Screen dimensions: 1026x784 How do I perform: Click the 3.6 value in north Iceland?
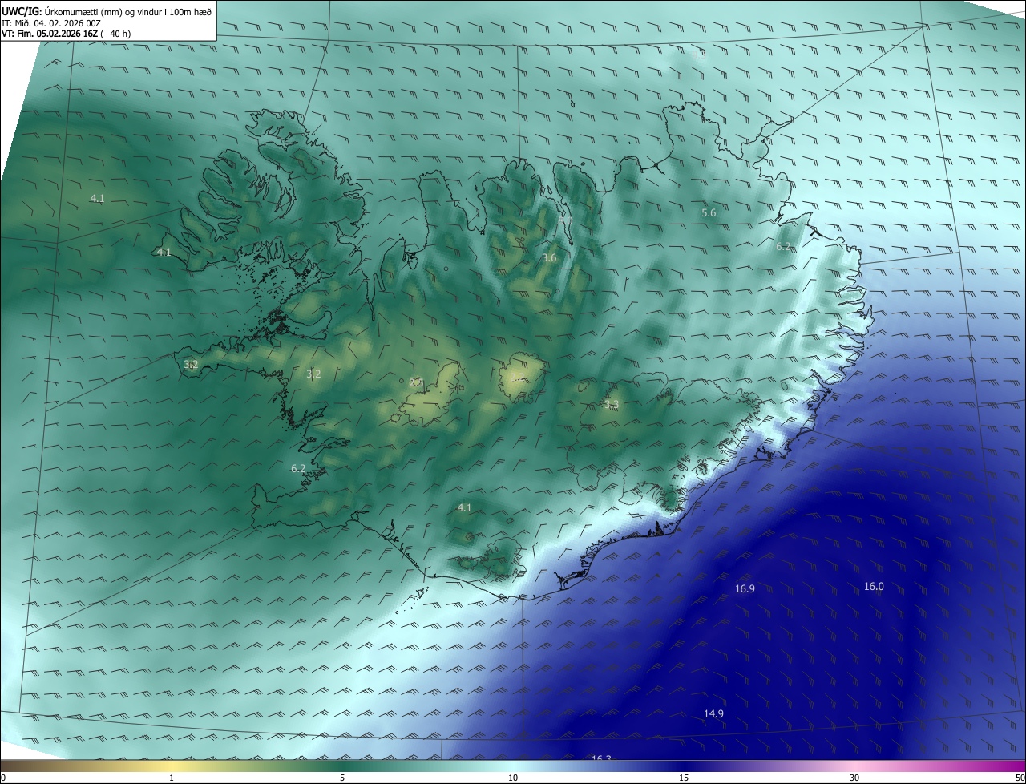(x=549, y=258)
